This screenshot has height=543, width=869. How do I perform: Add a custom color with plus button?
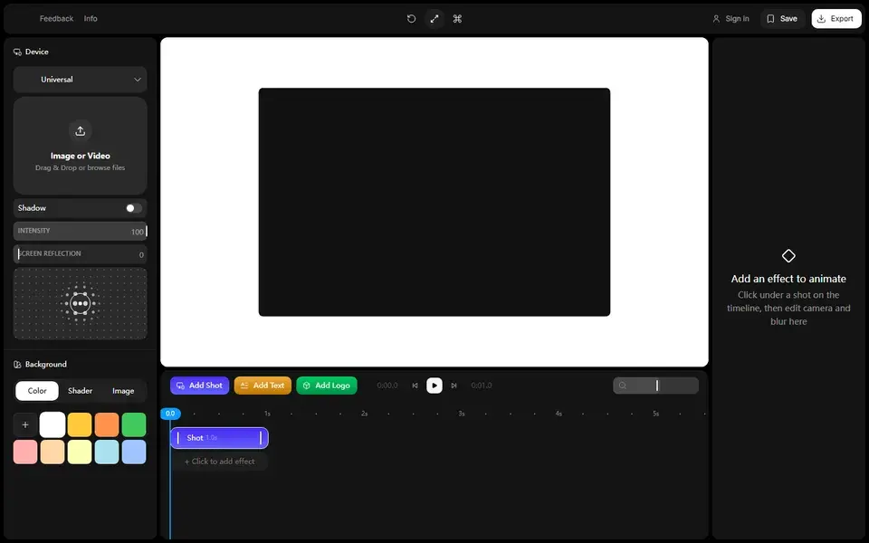pos(25,425)
